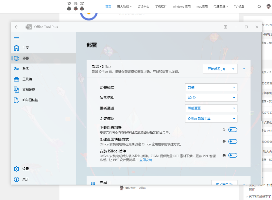This screenshot has width=272, height=200.
Task: Minimize the Office Tool Plus window
Action: (x=236, y=27)
